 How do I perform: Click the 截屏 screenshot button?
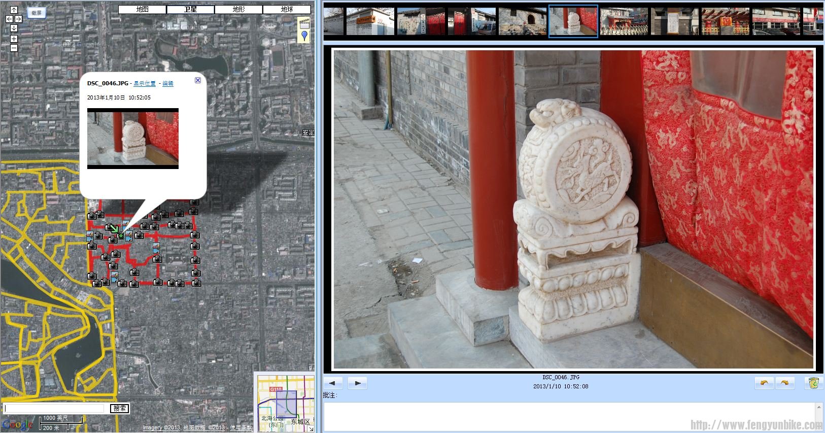[x=36, y=13]
